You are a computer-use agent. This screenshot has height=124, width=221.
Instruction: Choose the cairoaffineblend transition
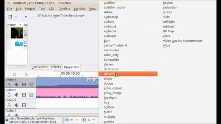[x=115, y=45]
